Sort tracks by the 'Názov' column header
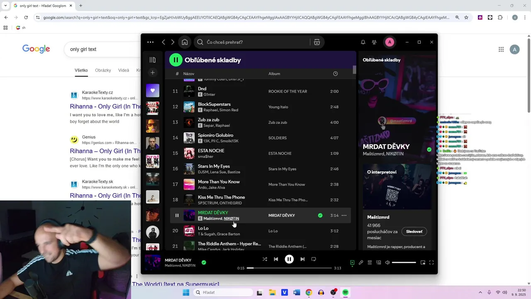The image size is (531, 299). coord(189,74)
